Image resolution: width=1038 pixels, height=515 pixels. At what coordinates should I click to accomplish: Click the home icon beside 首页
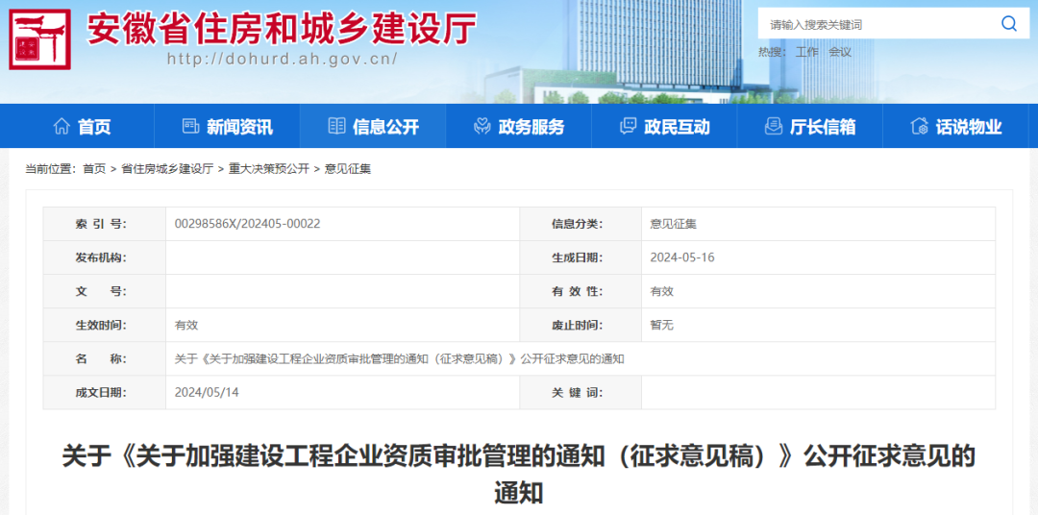pos(62,126)
